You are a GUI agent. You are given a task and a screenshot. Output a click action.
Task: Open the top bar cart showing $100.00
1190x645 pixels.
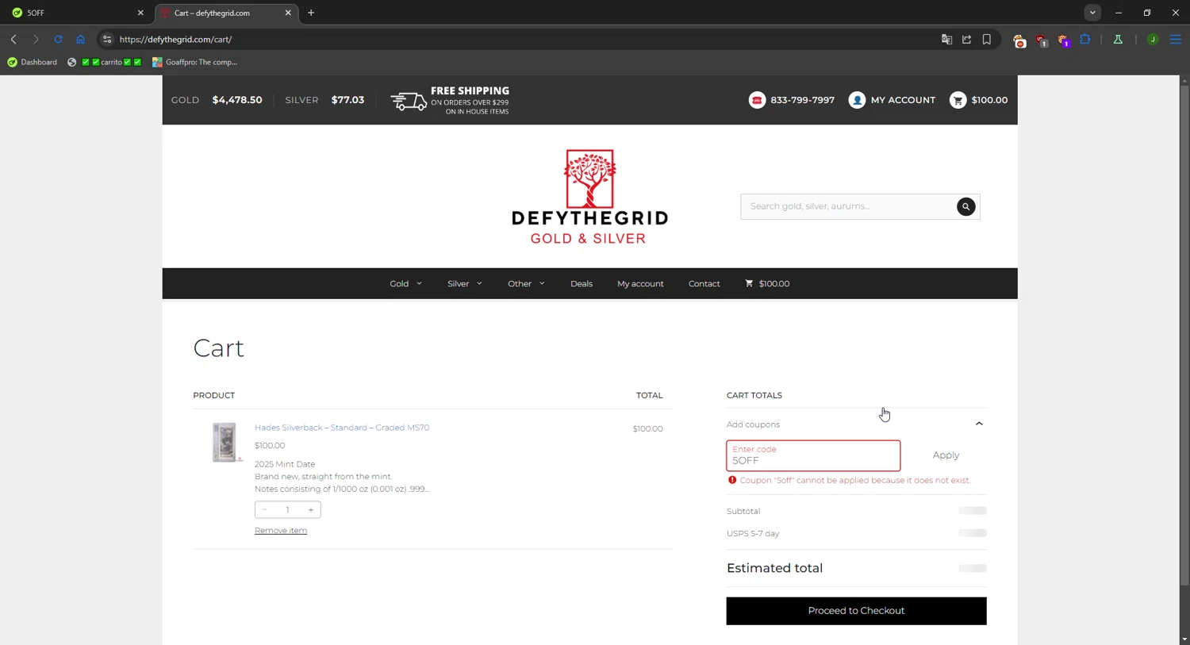tap(979, 100)
